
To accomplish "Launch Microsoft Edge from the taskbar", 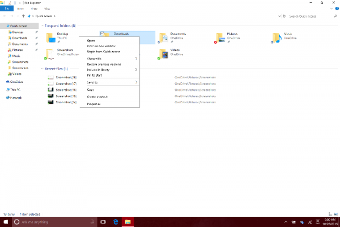I will (x=116, y=222).
